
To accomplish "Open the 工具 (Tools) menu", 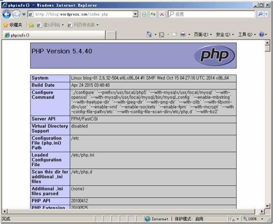I will coord(246,35).
